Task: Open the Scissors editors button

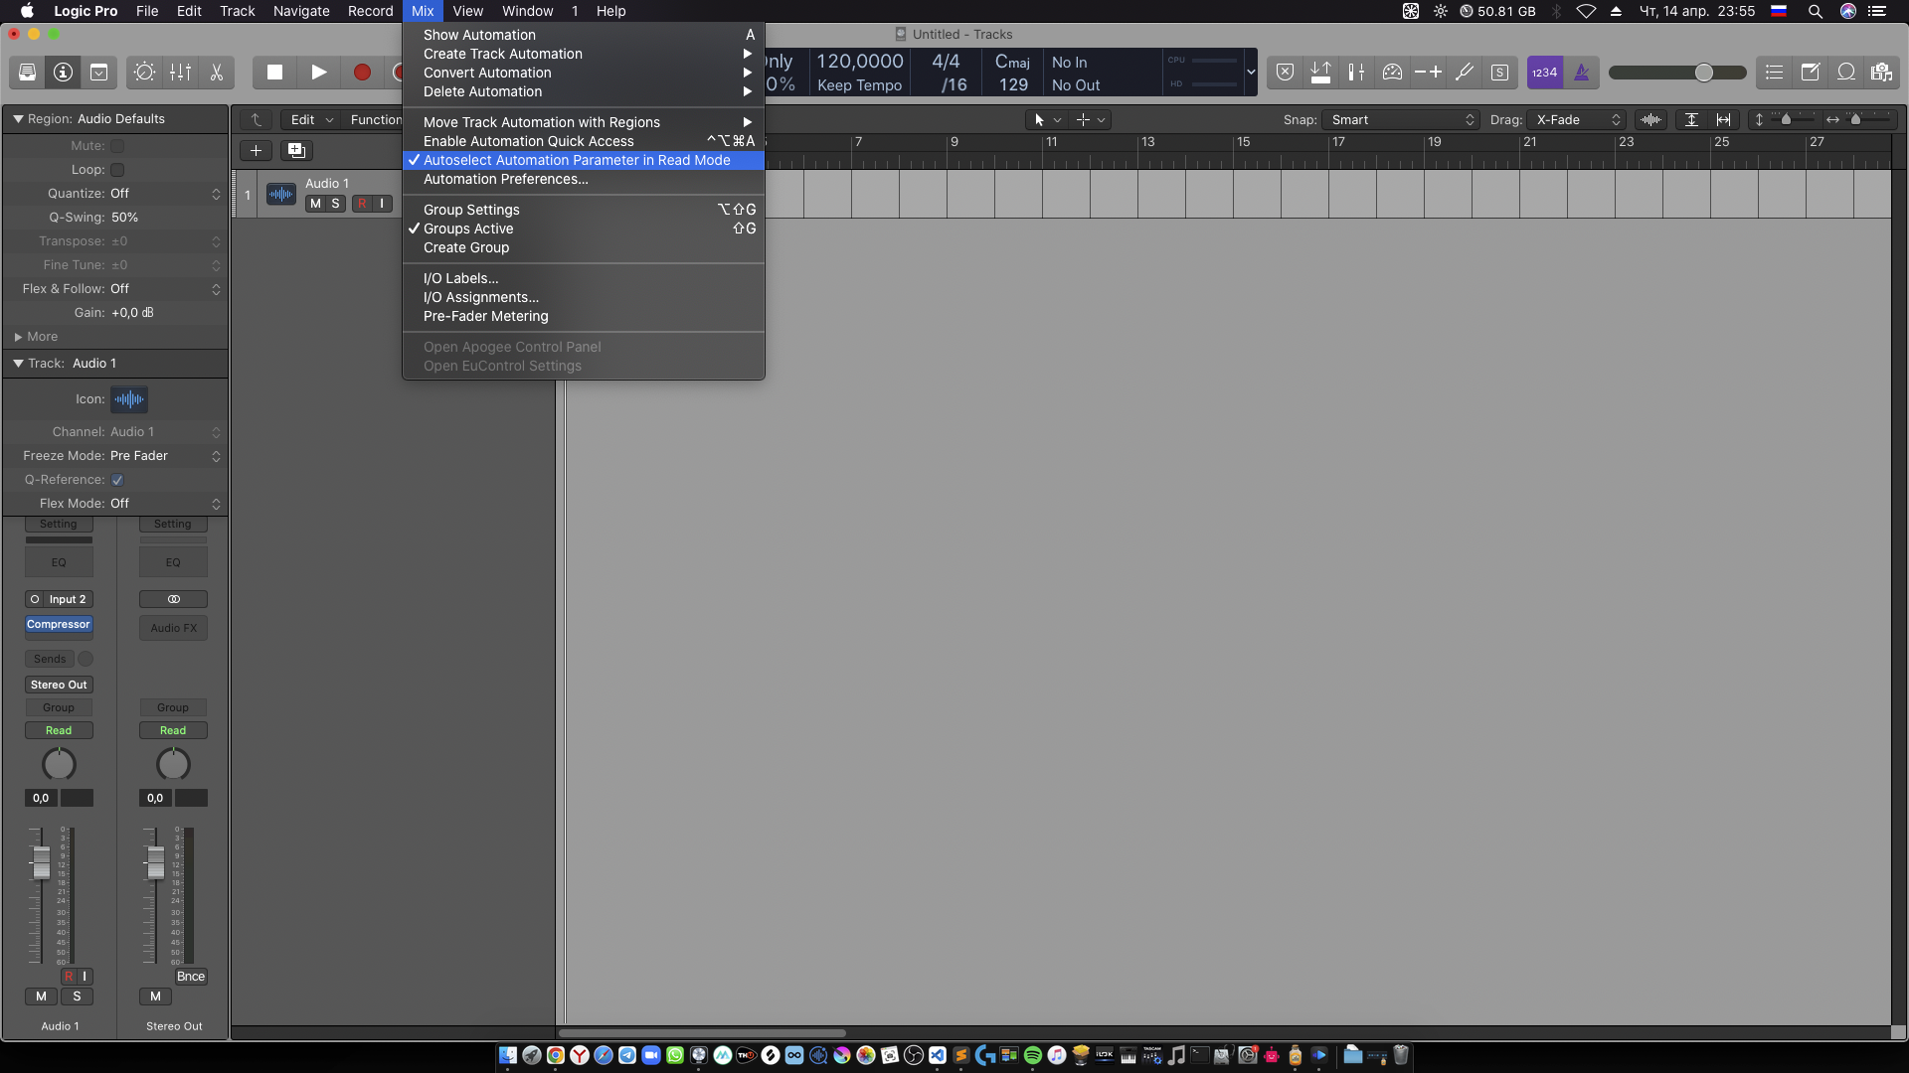Action: (216, 73)
